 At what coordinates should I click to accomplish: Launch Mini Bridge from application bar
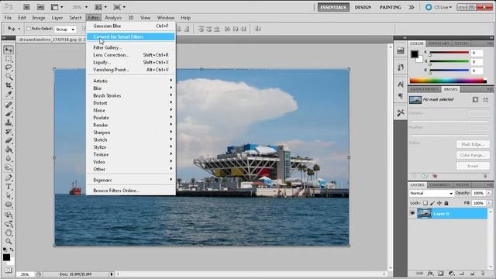point(40,7)
